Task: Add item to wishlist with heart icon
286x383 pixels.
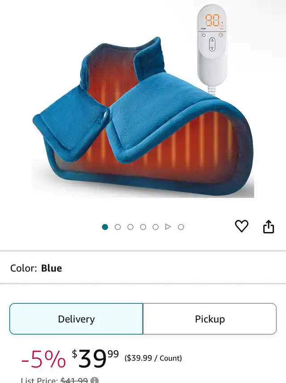Action: 241,226
